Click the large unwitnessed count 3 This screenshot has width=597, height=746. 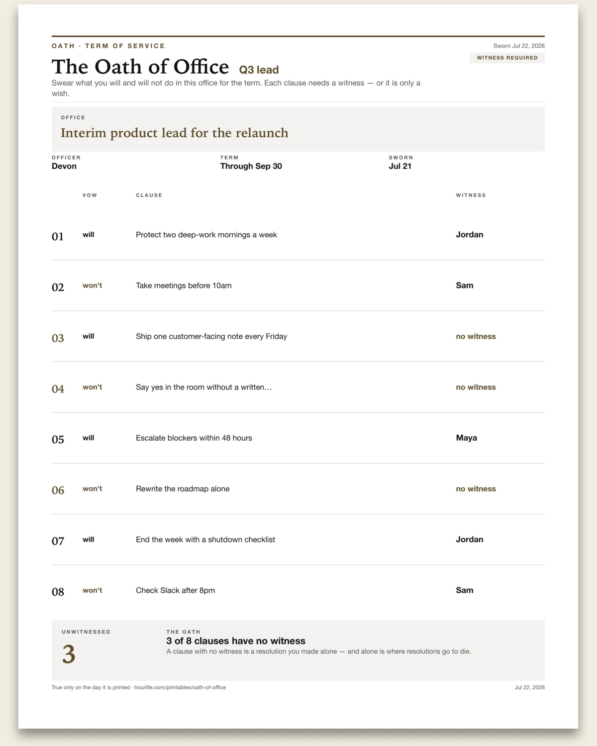pos(69,654)
